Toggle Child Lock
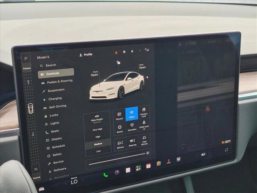The height and width of the screenshot is (193, 257). coord(144,125)
